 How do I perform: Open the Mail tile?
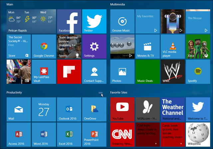[x=19, y=109]
